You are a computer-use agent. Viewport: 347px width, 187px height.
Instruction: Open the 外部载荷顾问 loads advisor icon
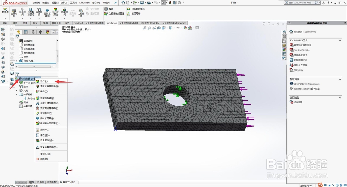[x=31, y=12]
